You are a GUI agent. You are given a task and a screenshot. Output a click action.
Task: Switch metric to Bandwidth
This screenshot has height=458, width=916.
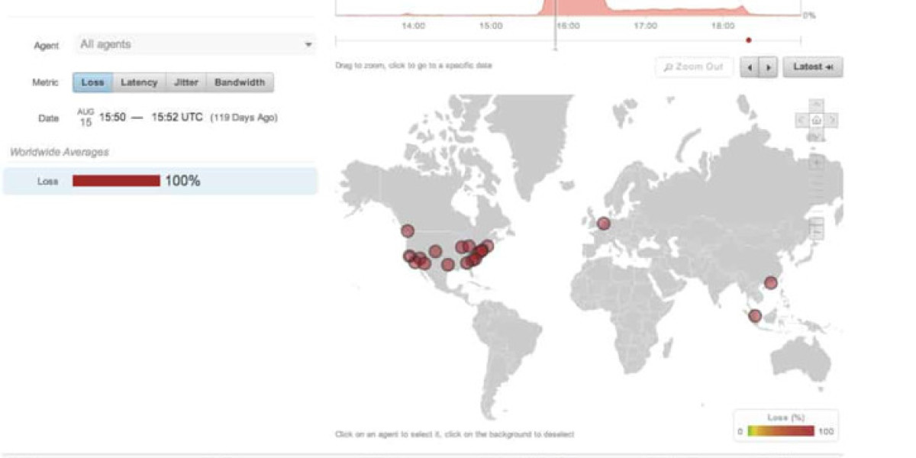coord(240,82)
